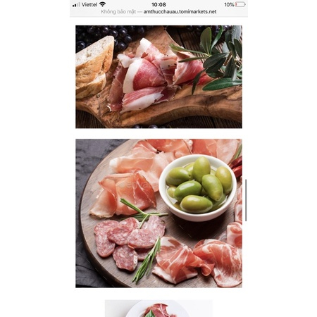Open the amthucchauau.tomimarkets.net address bar
This screenshot has width=317, height=317.
point(180,12)
